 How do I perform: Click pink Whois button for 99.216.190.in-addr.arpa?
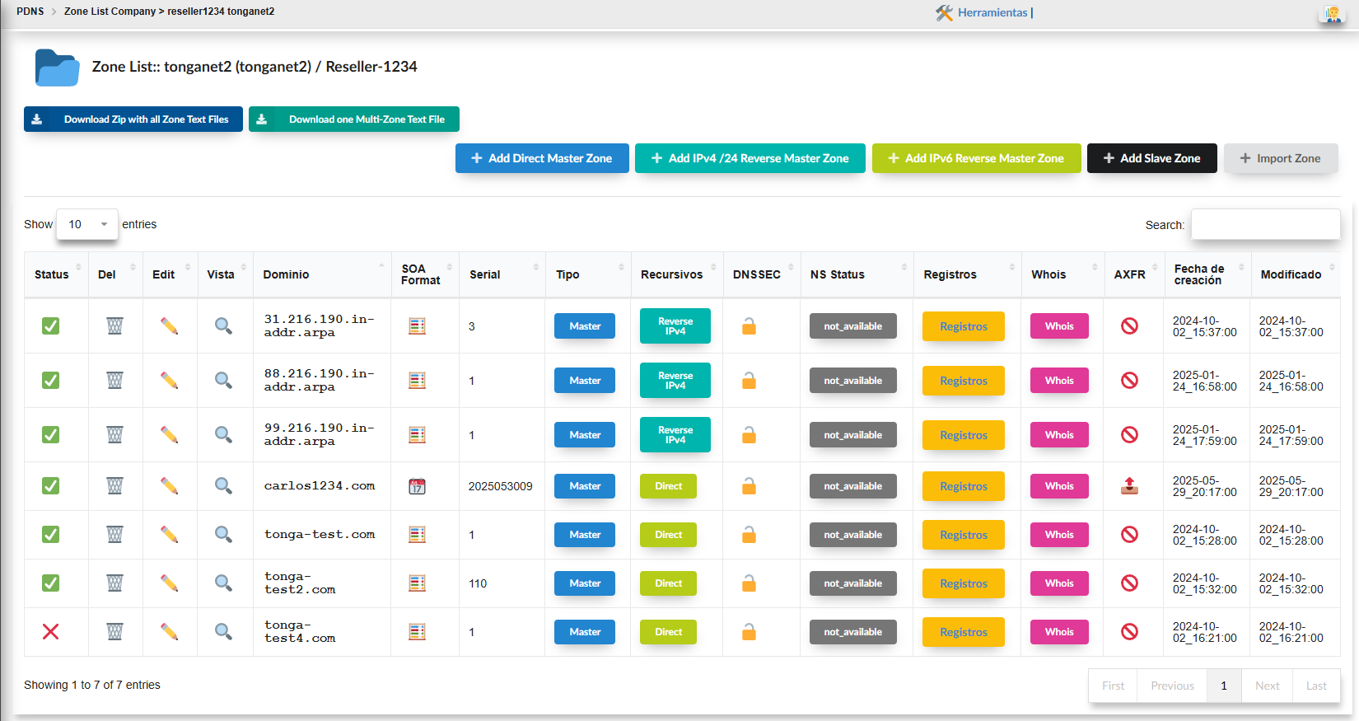[x=1059, y=435]
